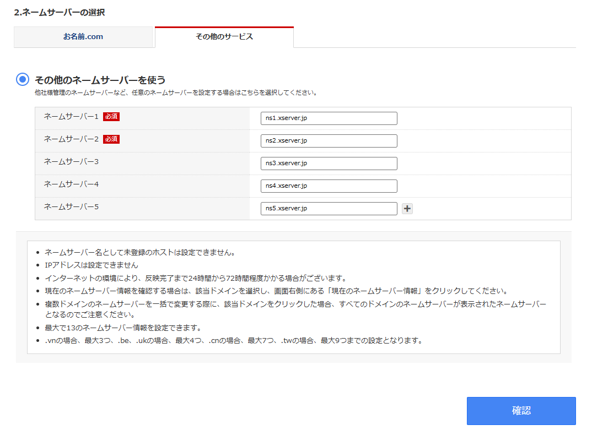Select the その他のネームサーバーを使う radio button
Image resolution: width=592 pixels, height=441 pixels.
[x=23, y=79]
